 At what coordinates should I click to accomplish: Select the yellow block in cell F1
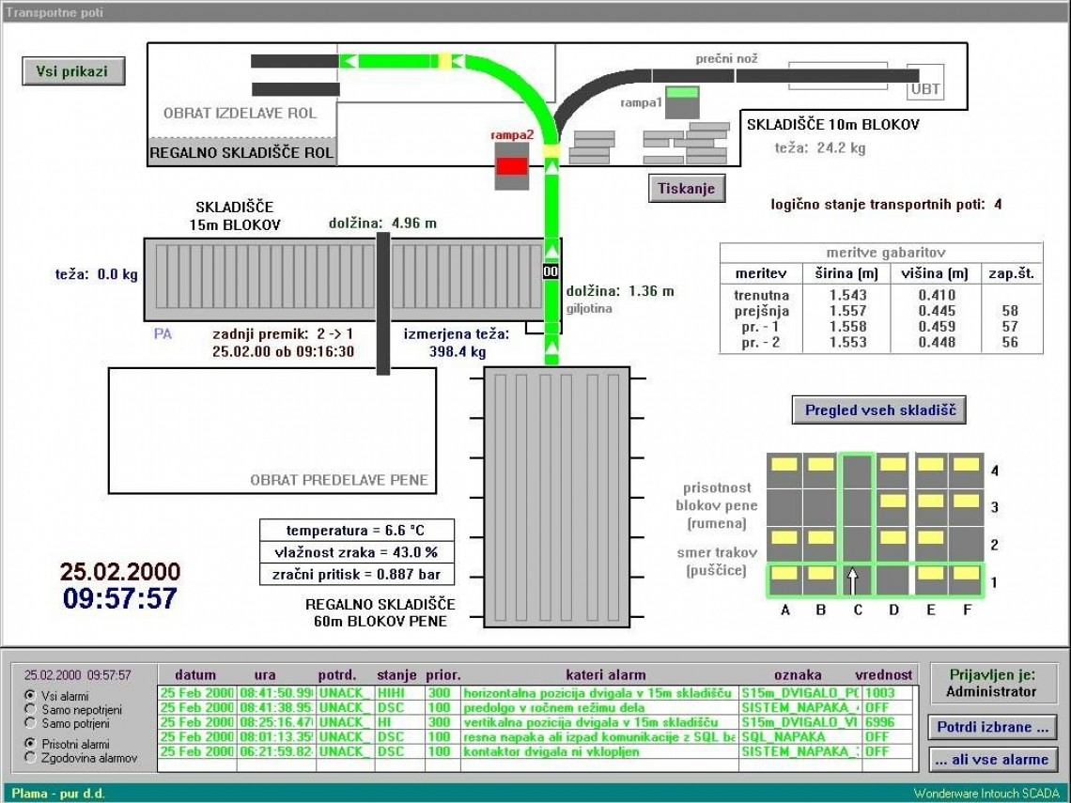(x=966, y=573)
